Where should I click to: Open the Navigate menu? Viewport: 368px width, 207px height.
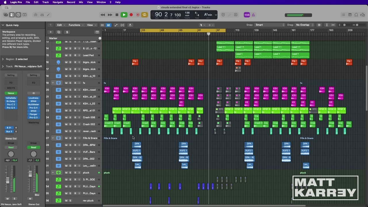(57, 2)
